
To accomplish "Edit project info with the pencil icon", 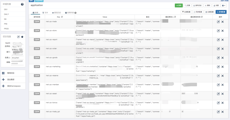I will [18, 37].
